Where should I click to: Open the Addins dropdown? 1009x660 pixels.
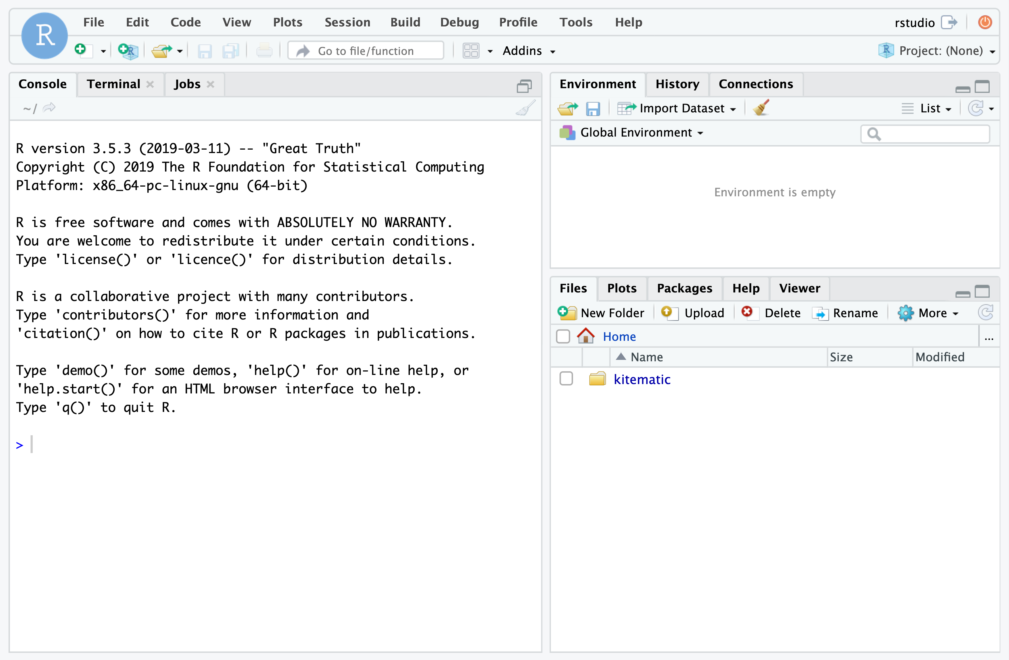click(x=529, y=51)
